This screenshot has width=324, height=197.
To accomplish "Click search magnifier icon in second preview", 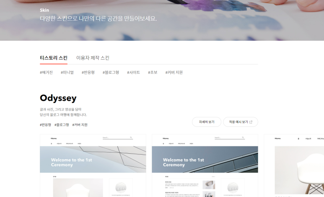I will (243, 137).
